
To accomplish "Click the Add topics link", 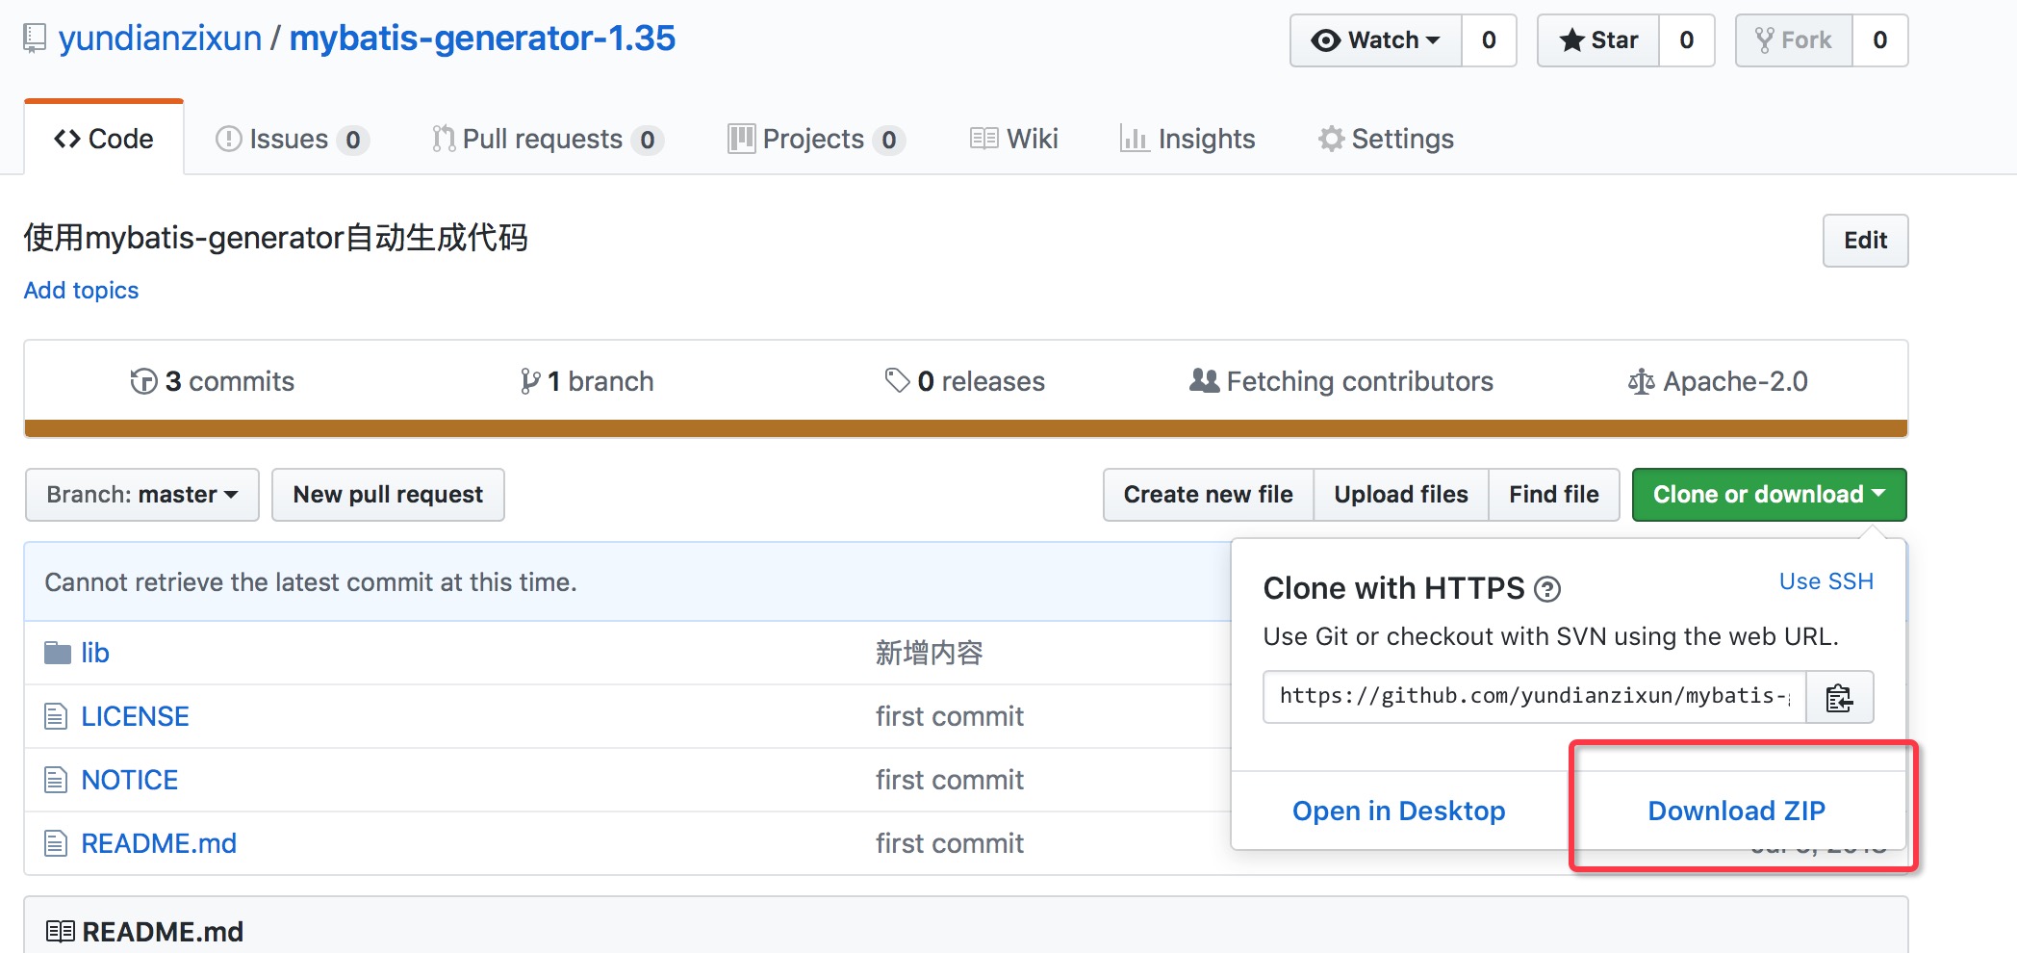I will (x=81, y=290).
